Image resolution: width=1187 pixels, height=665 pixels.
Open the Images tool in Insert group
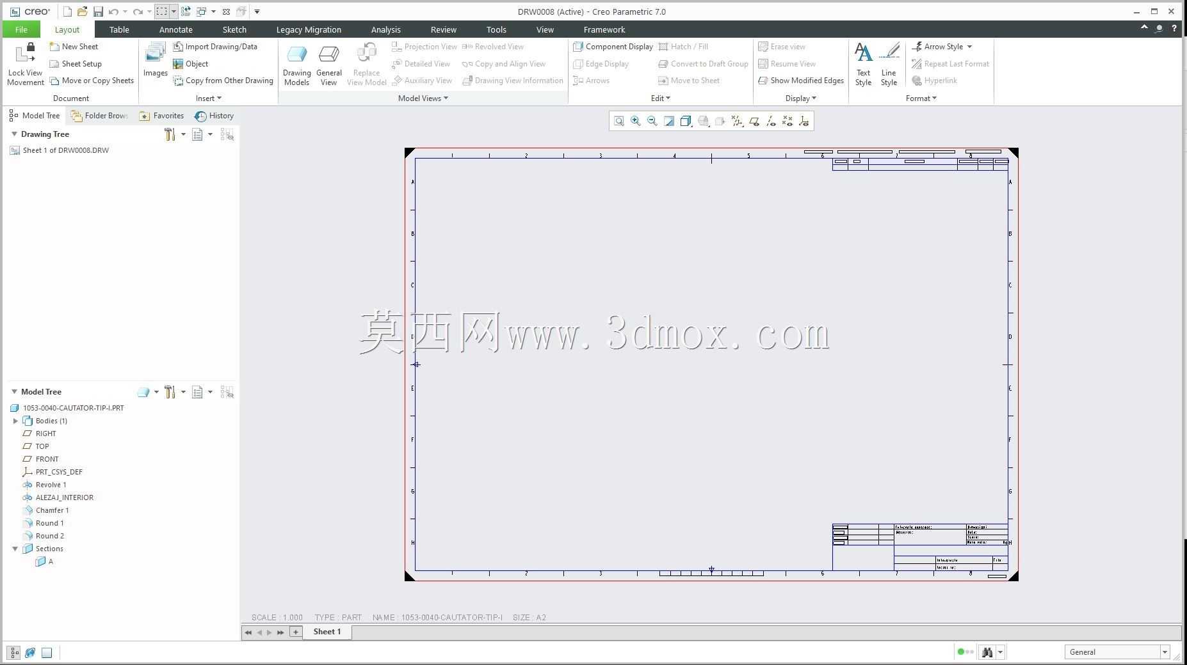[x=155, y=60]
